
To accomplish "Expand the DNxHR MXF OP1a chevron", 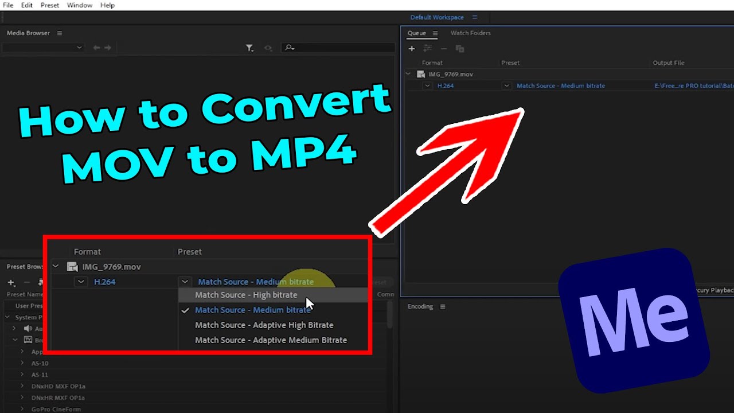I will pyautogui.click(x=22, y=398).
